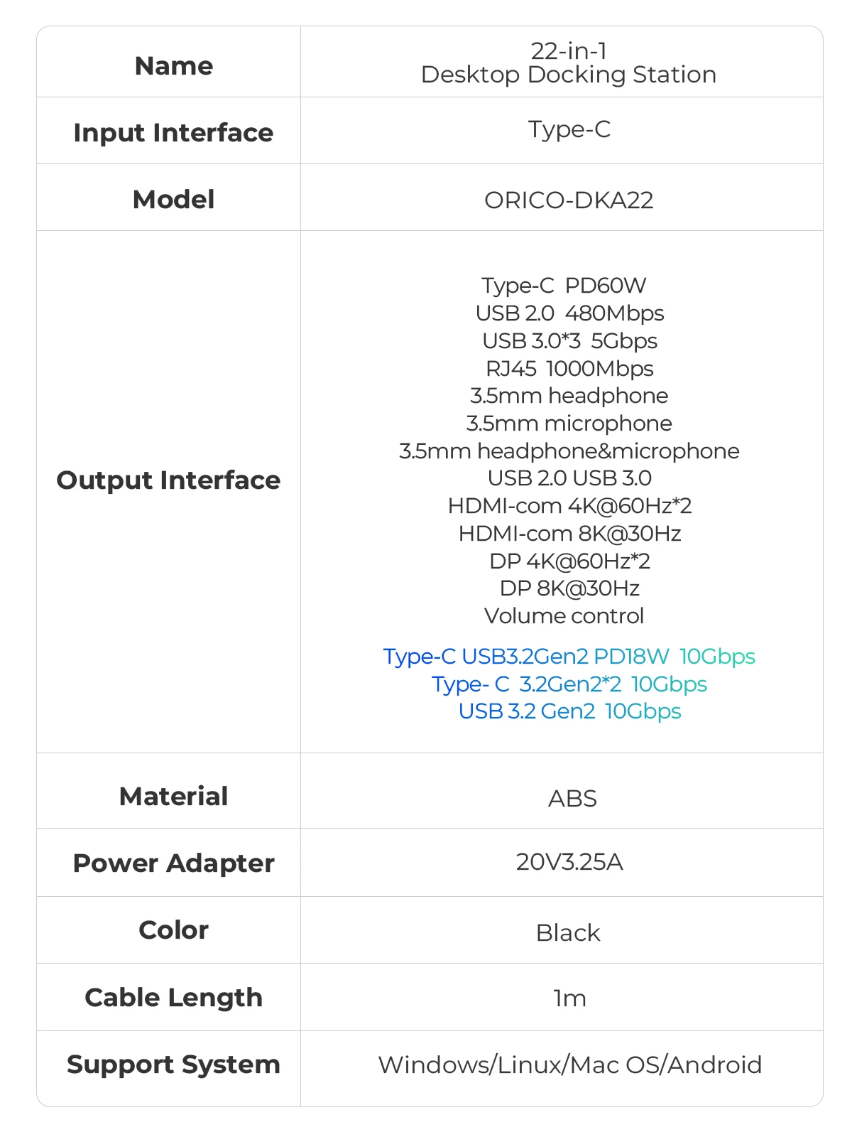
Task: Click the "Volume control" entry
Action: (564, 616)
